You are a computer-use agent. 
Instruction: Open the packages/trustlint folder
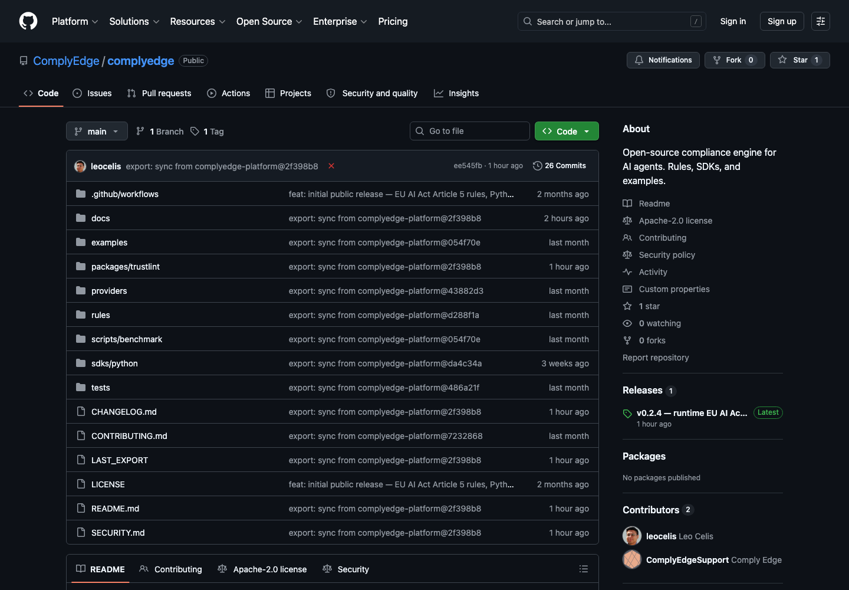pos(126,267)
